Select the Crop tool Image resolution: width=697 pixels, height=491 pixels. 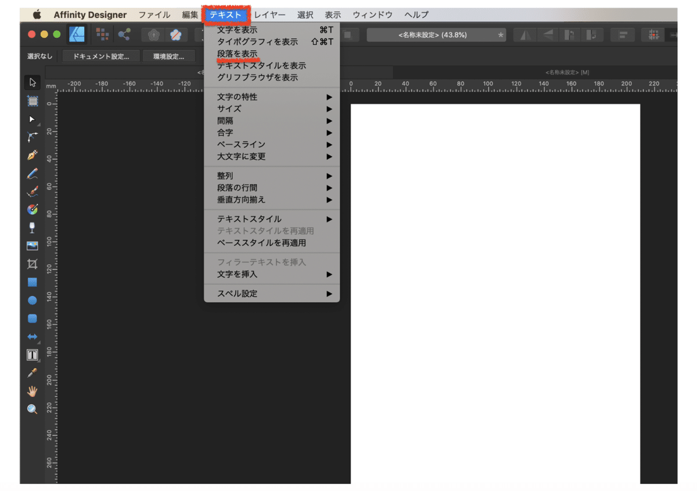33,264
